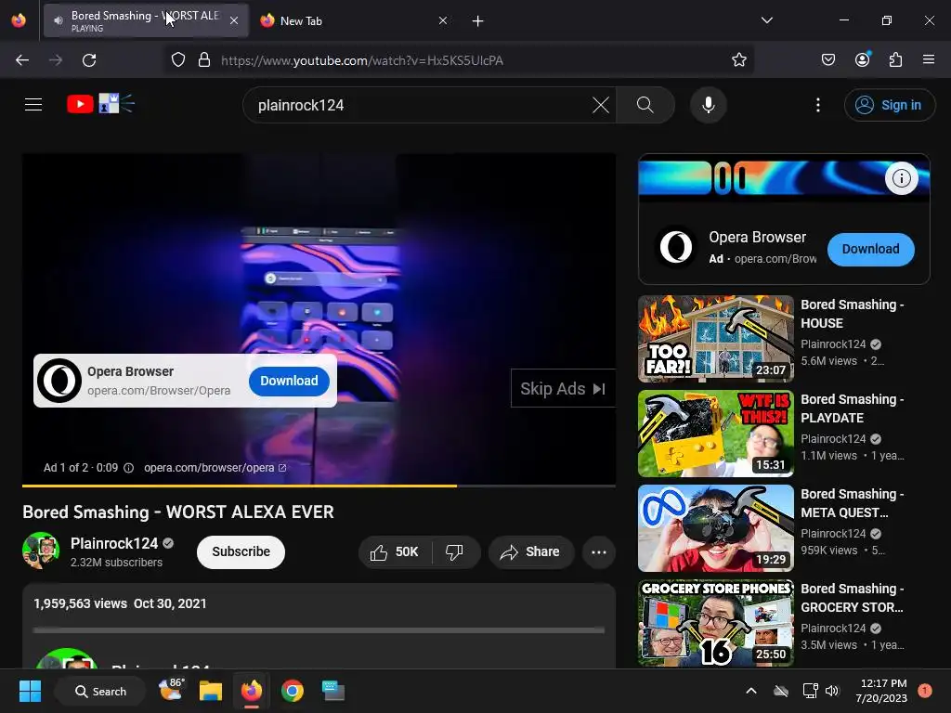Open Bored Smashing PLAYDATE thumbnail

(716, 433)
